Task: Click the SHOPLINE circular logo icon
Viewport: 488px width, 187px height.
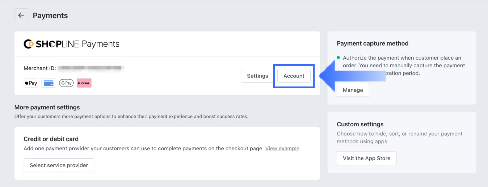Action: click(x=28, y=44)
